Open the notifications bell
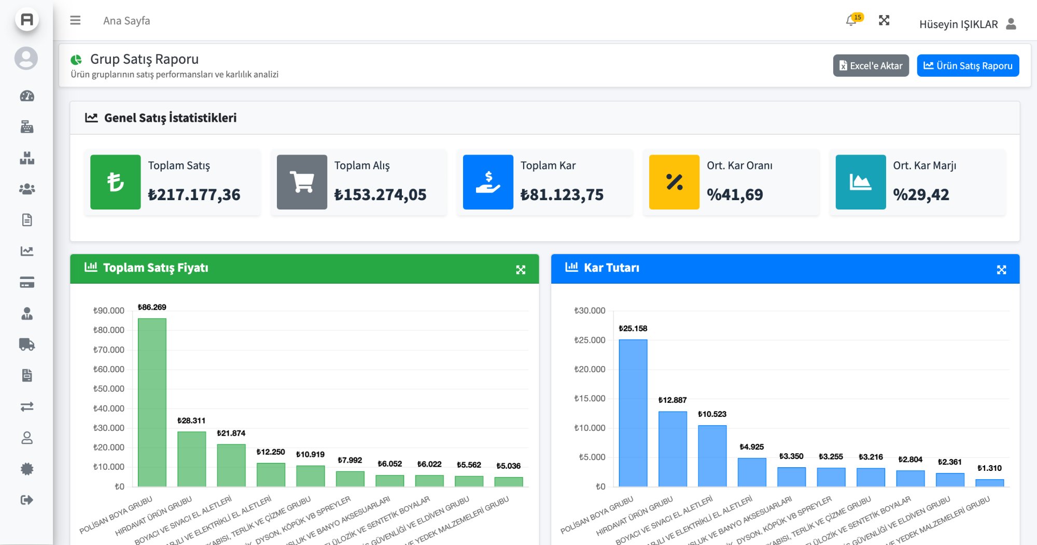Viewport: 1037px width, 545px height. click(x=850, y=21)
